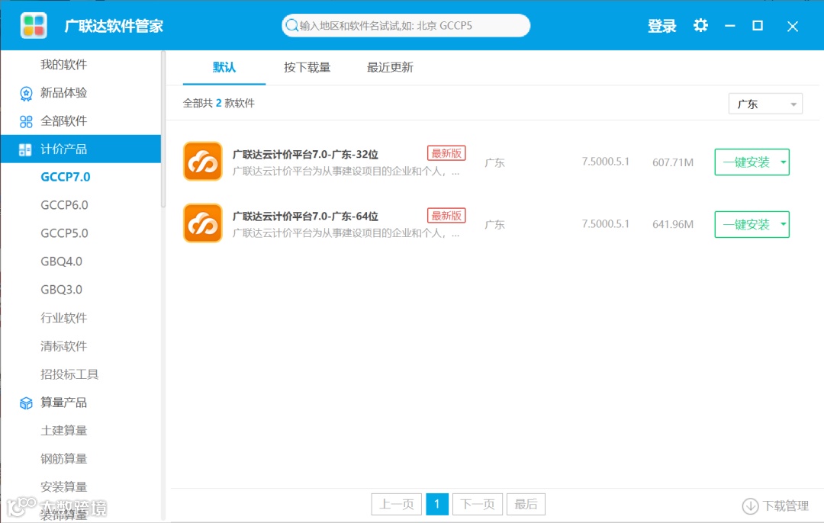Select GBQ3.0 in the sidebar
The image size is (824, 523).
tap(62, 290)
